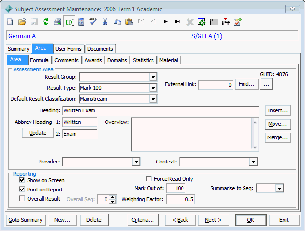Open the User Forms tab
Image resolution: width=305 pixels, height=231 pixels.
pyautogui.click(x=68, y=49)
